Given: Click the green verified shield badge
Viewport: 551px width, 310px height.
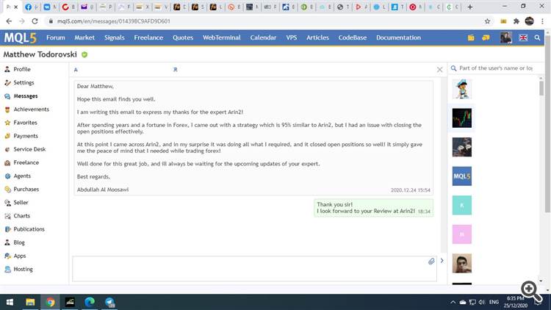Looking at the screenshot, I should click(x=84, y=55).
